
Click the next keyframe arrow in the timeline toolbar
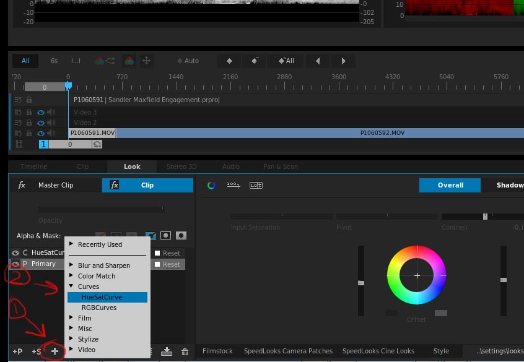343,61
